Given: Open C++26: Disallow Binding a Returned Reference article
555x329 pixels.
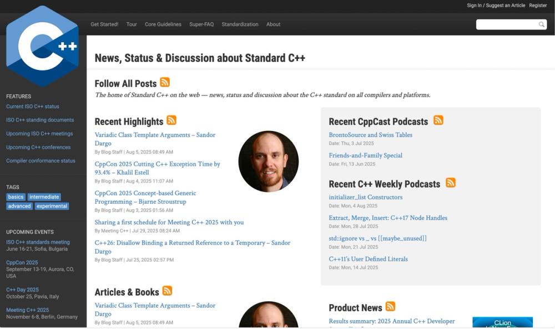Looking at the screenshot, I should [193, 247].
